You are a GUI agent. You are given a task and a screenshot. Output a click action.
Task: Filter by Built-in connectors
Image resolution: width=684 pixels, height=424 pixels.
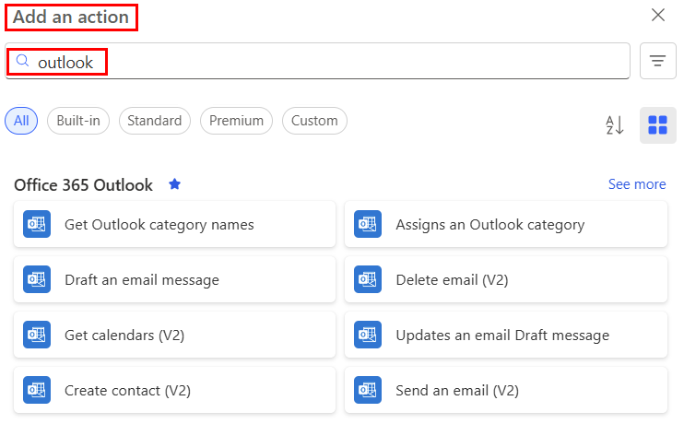(x=78, y=120)
